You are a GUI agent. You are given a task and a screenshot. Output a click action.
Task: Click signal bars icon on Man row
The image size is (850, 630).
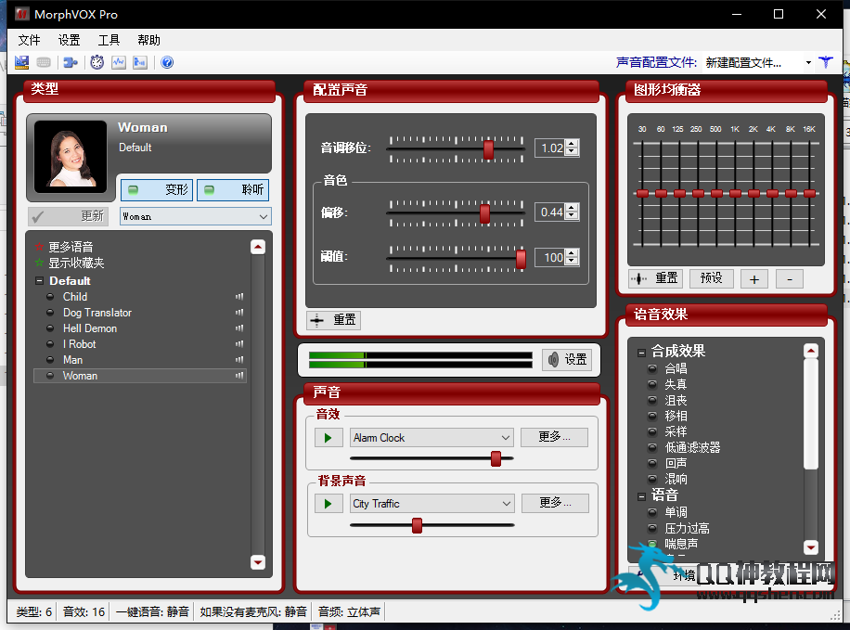239,359
